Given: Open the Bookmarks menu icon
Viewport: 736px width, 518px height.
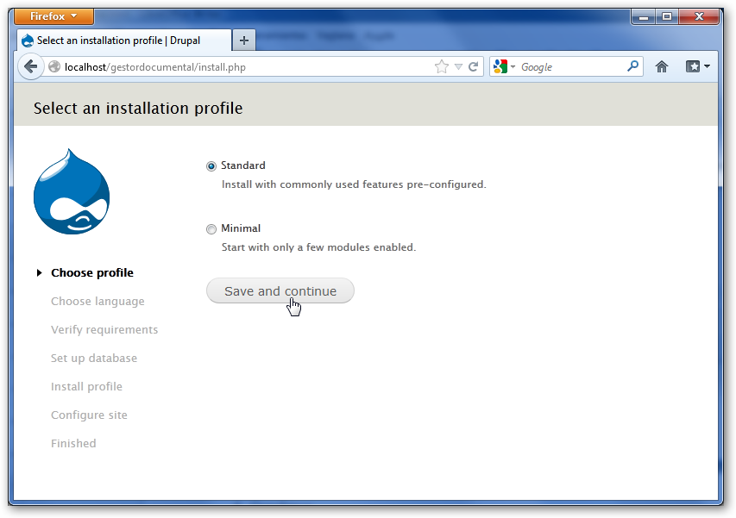Looking at the screenshot, I should 697,66.
